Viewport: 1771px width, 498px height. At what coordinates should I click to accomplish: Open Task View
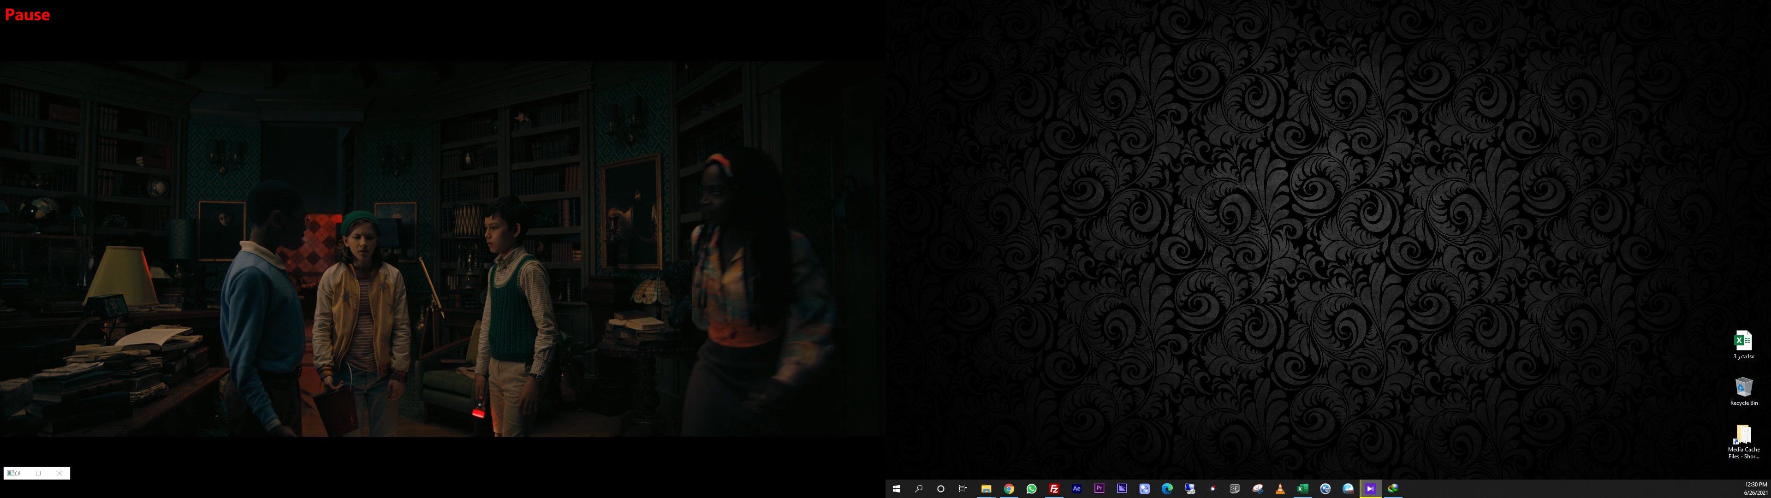[x=963, y=489]
